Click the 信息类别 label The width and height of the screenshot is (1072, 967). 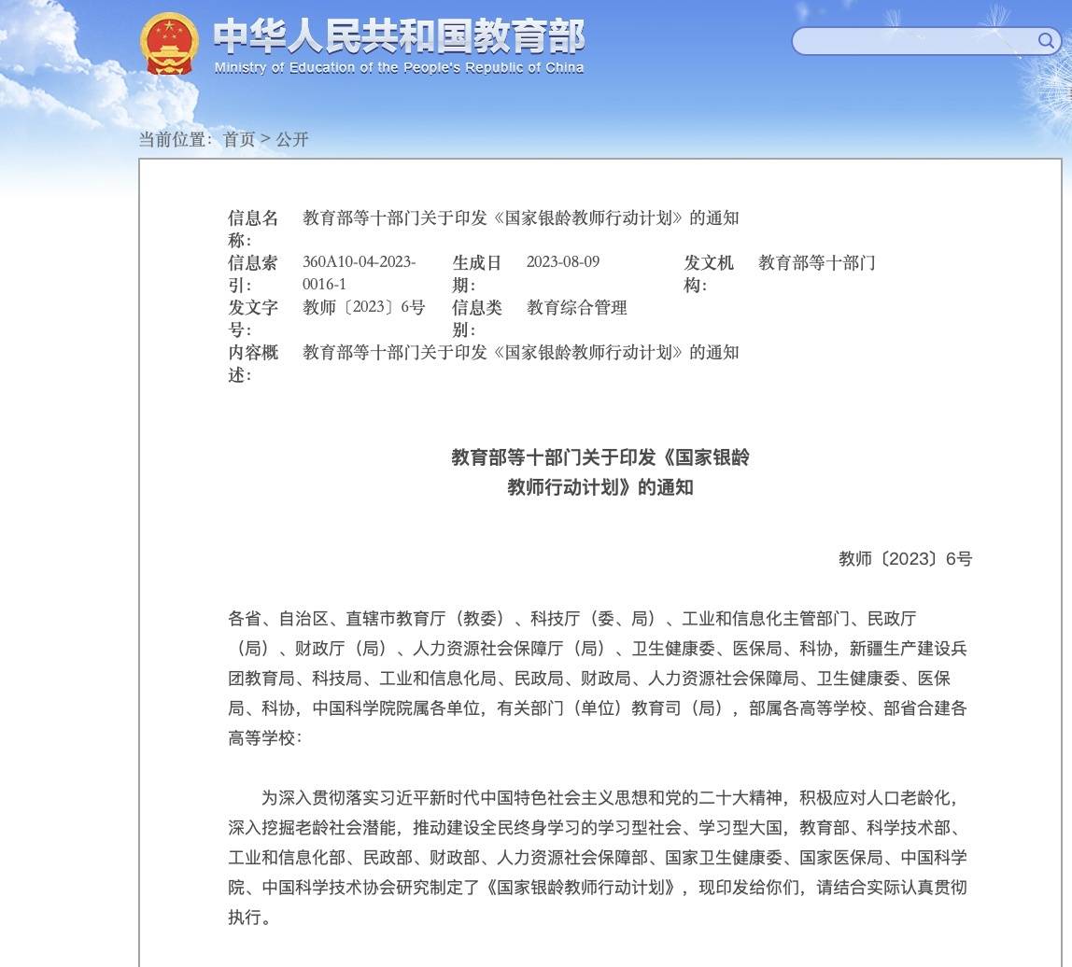476,318
